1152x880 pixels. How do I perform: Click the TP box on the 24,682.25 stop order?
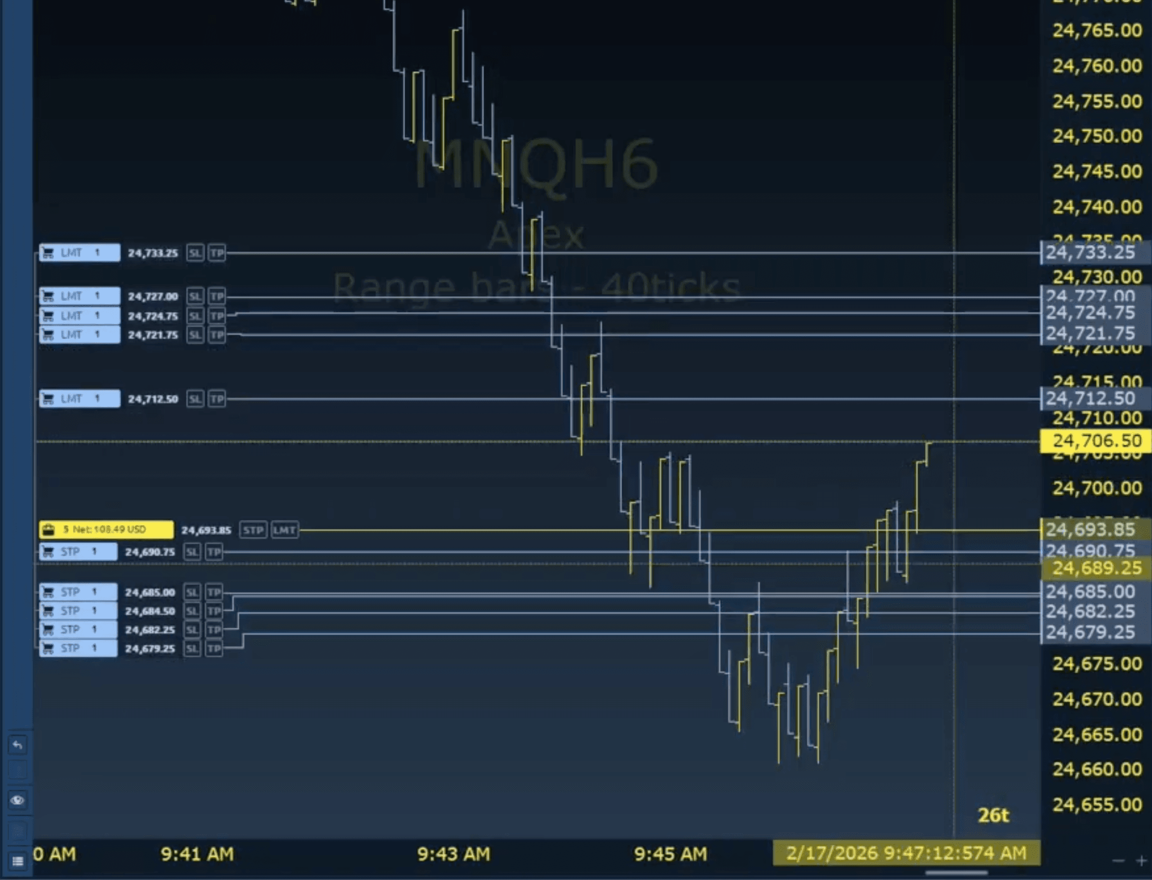[214, 629]
